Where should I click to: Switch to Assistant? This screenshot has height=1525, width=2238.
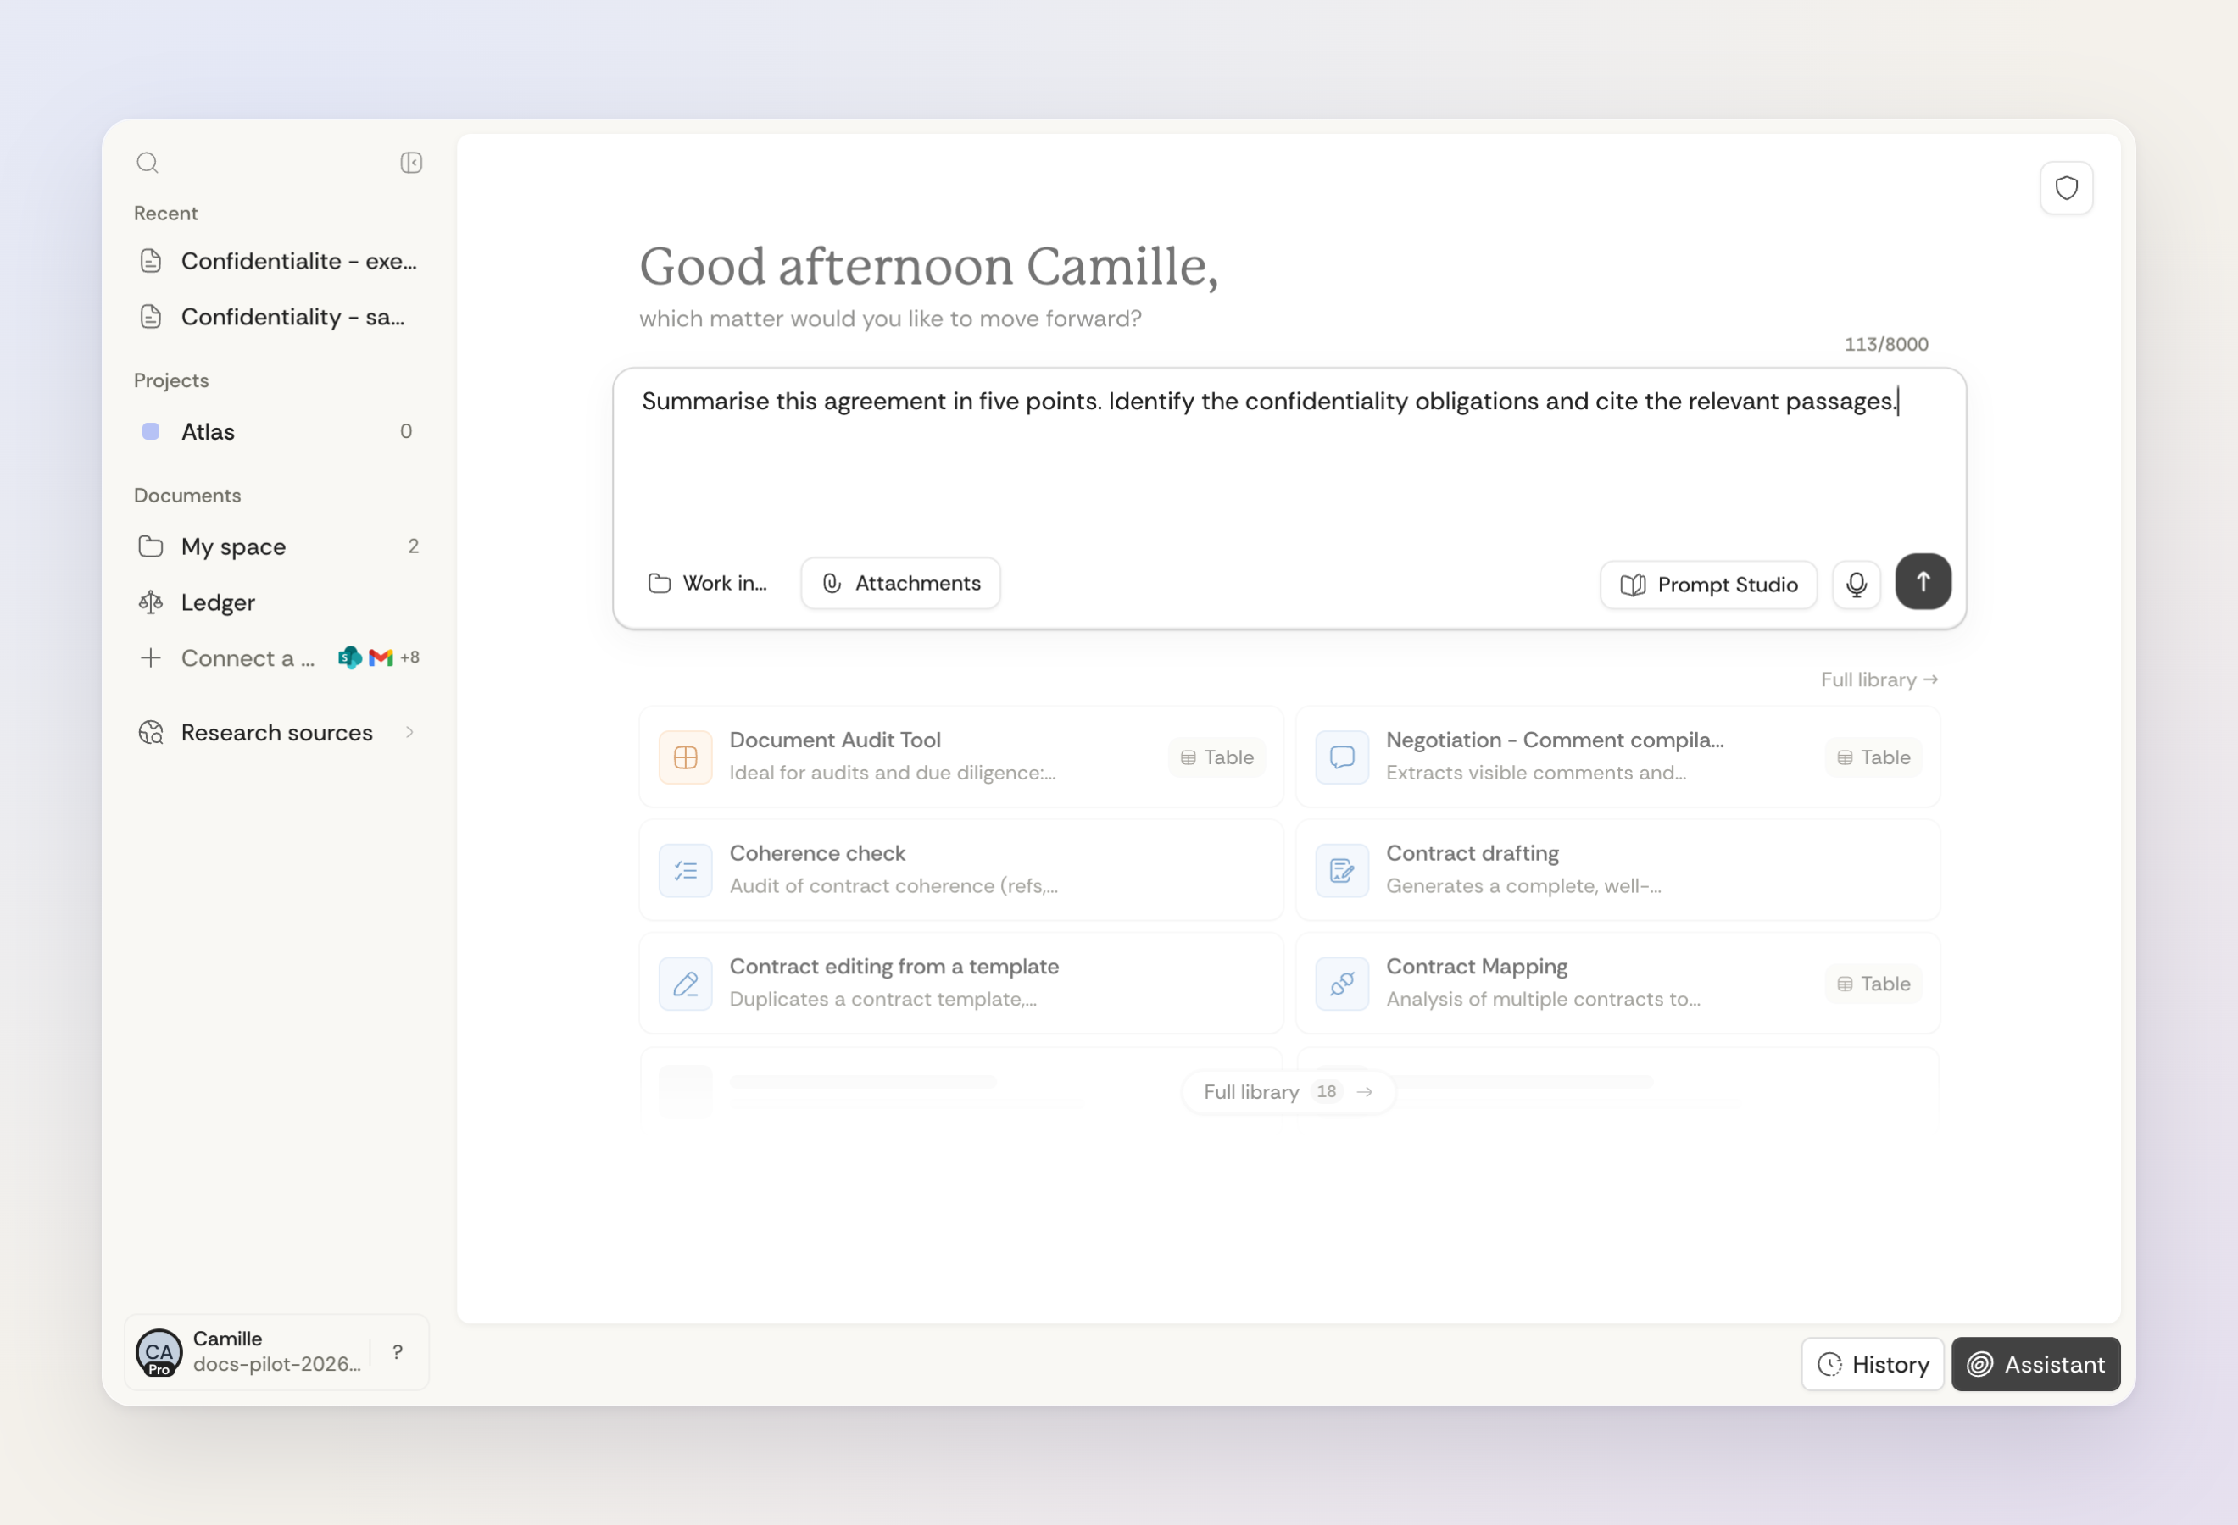[2035, 1364]
